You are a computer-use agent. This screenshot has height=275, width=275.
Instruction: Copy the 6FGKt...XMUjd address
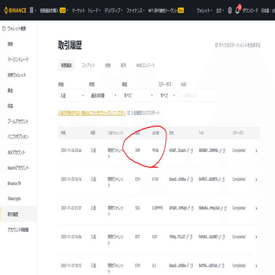click(x=192, y=208)
